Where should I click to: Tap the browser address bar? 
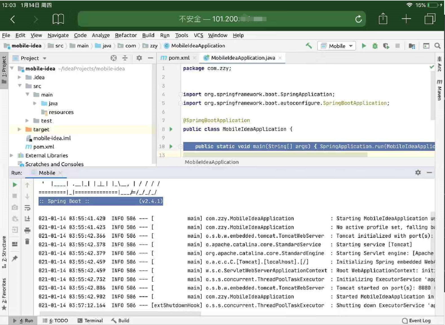click(x=222, y=19)
